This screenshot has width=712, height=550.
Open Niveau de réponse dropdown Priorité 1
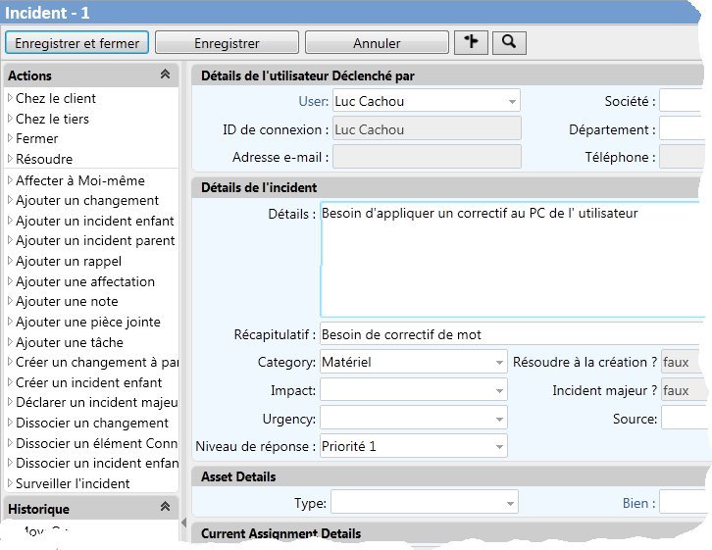pos(498,447)
